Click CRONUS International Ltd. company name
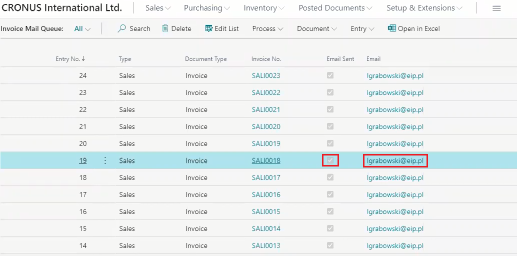The image size is (517, 256). 62,8
